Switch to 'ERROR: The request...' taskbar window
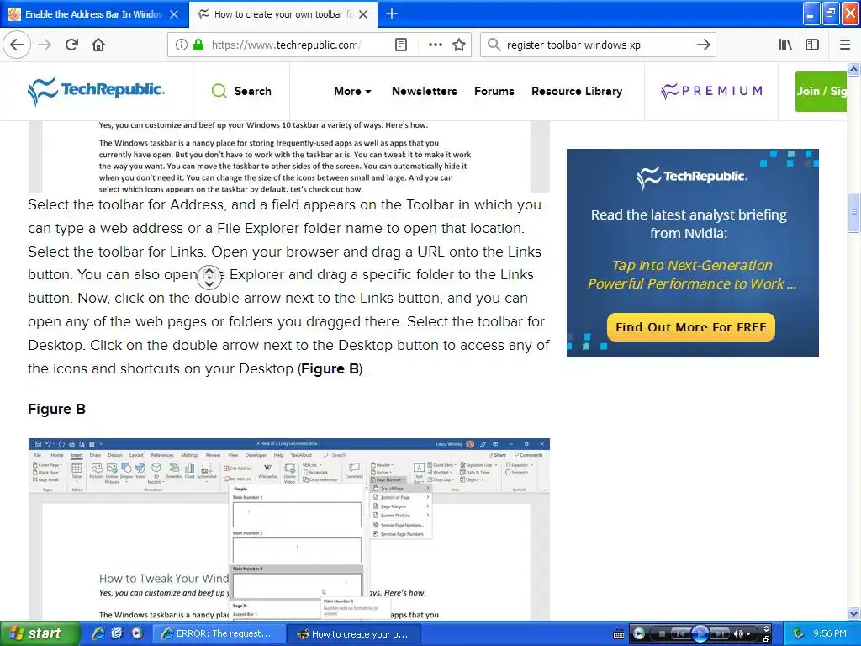The image size is (861, 646). (219, 634)
